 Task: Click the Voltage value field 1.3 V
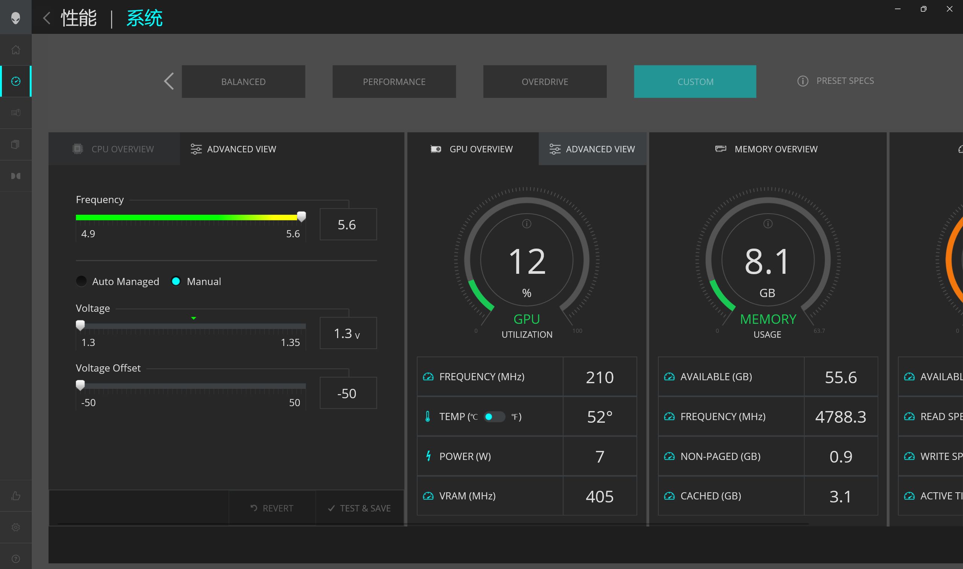348,333
